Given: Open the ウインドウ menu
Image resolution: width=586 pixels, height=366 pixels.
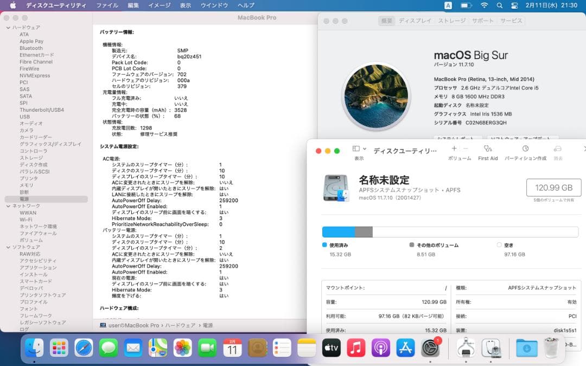Looking at the screenshot, I should coord(214,5).
